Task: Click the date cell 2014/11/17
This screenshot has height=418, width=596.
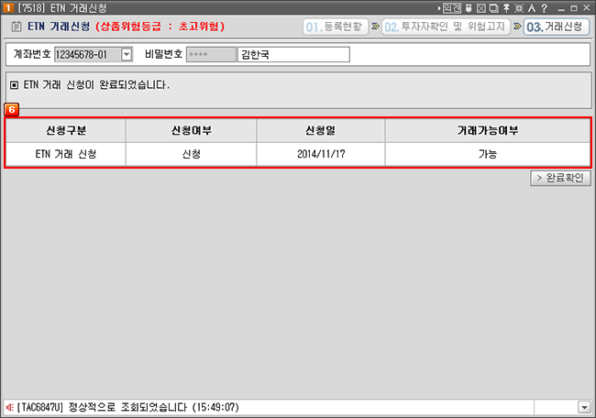Action: click(x=321, y=154)
